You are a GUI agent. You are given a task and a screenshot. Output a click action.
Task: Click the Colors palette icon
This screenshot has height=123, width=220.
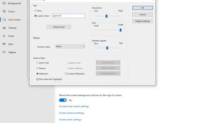[x=4, y=11]
